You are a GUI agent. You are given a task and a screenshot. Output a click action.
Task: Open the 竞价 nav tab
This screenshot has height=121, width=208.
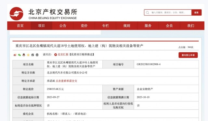coord(84,26)
